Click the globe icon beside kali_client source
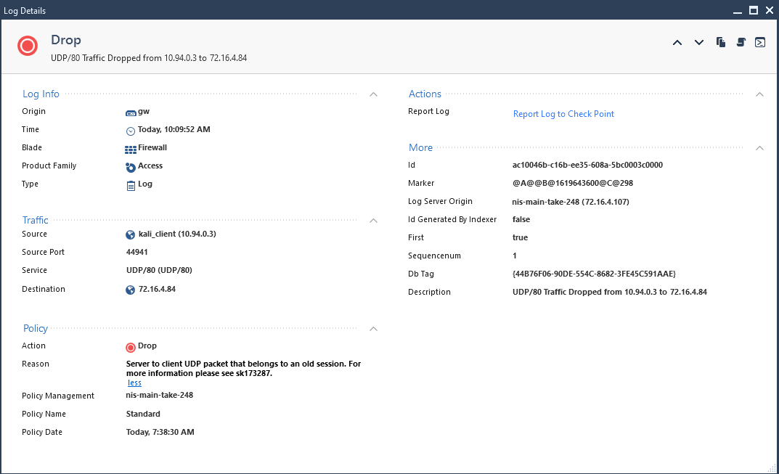This screenshot has width=779, height=474. coord(130,234)
